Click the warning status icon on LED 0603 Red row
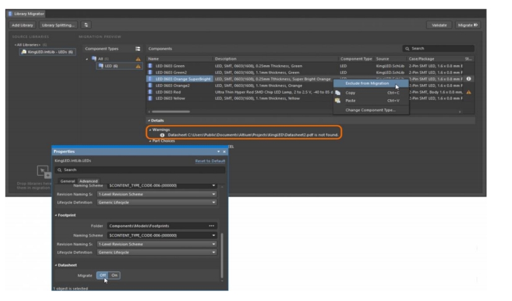The width and height of the screenshot is (512, 301). (x=469, y=92)
